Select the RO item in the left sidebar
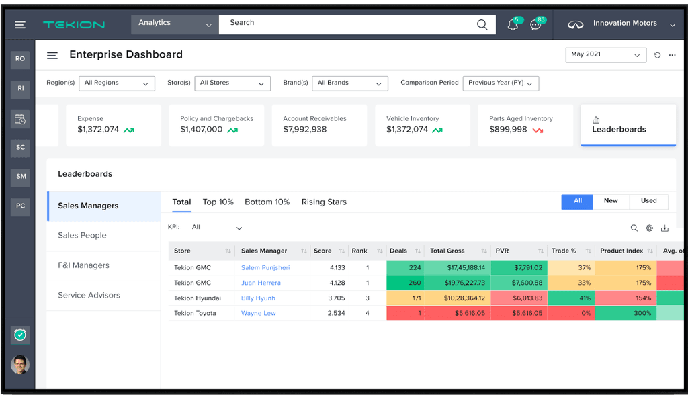688x395 pixels. pos(19,59)
